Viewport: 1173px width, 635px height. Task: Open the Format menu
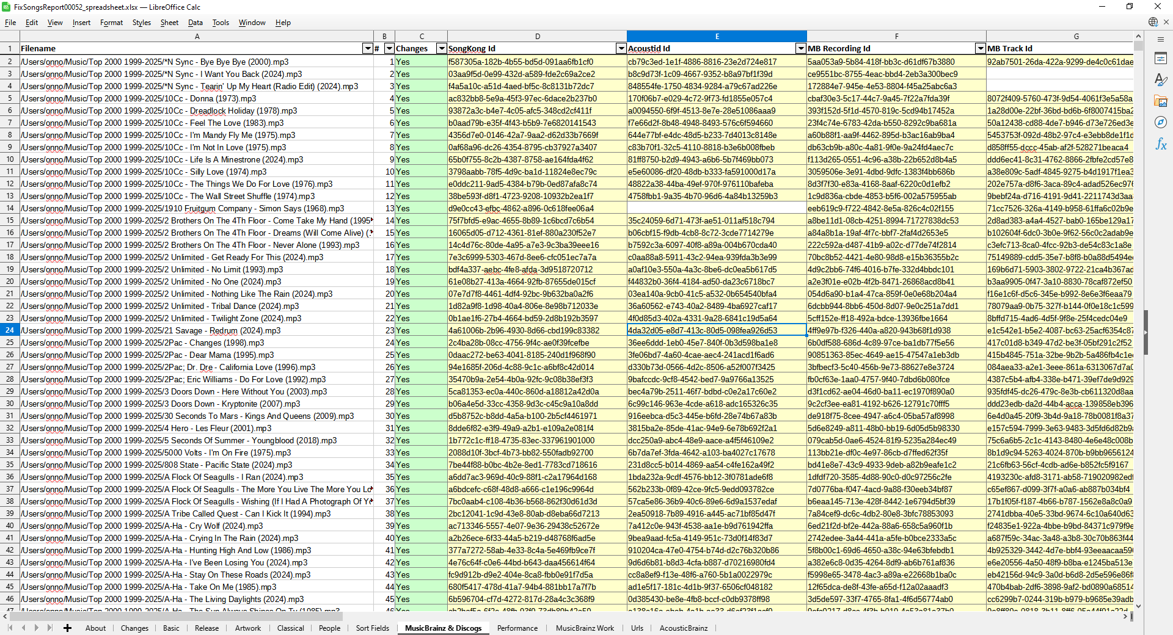pyautogui.click(x=111, y=23)
